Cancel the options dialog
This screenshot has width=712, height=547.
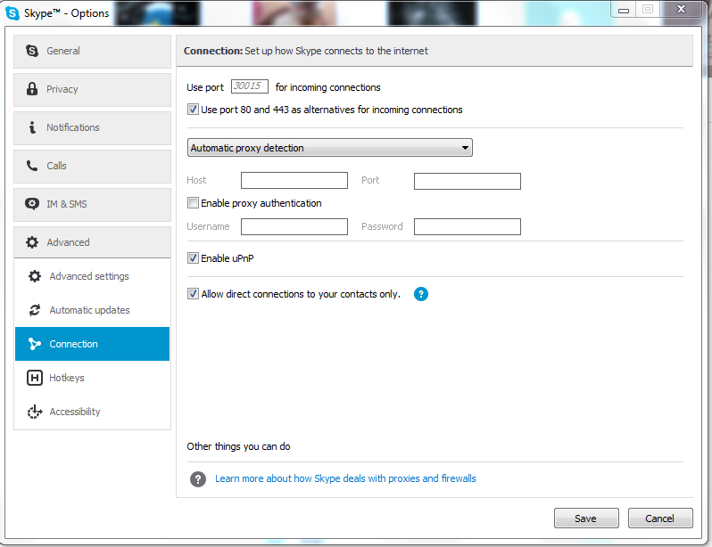(x=660, y=518)
